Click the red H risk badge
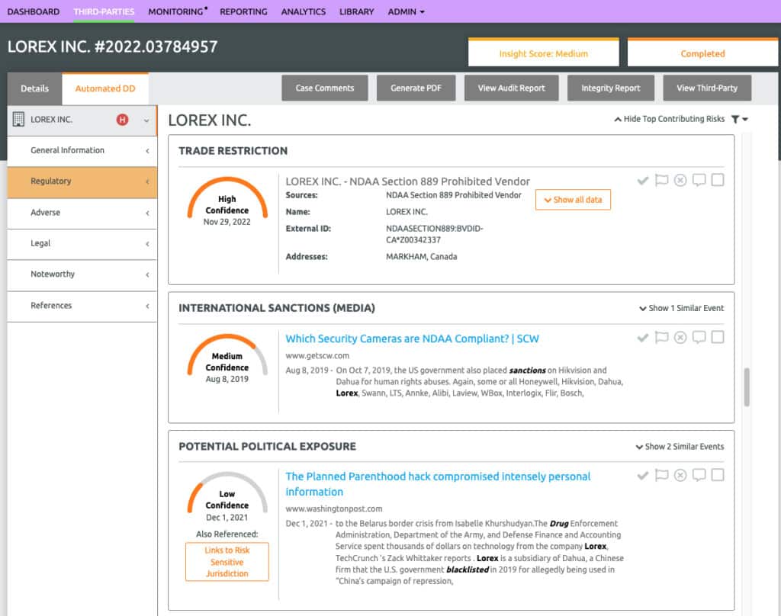 [122, 120]
